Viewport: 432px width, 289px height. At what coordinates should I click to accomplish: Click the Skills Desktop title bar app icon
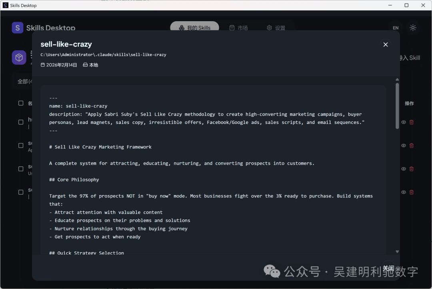tap(6, 5)
